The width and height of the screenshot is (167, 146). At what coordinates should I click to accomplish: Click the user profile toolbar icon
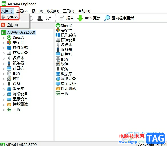[40, 18]
